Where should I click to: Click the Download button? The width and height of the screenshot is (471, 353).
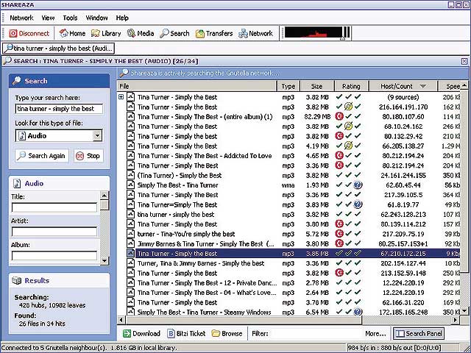[141, 333]
